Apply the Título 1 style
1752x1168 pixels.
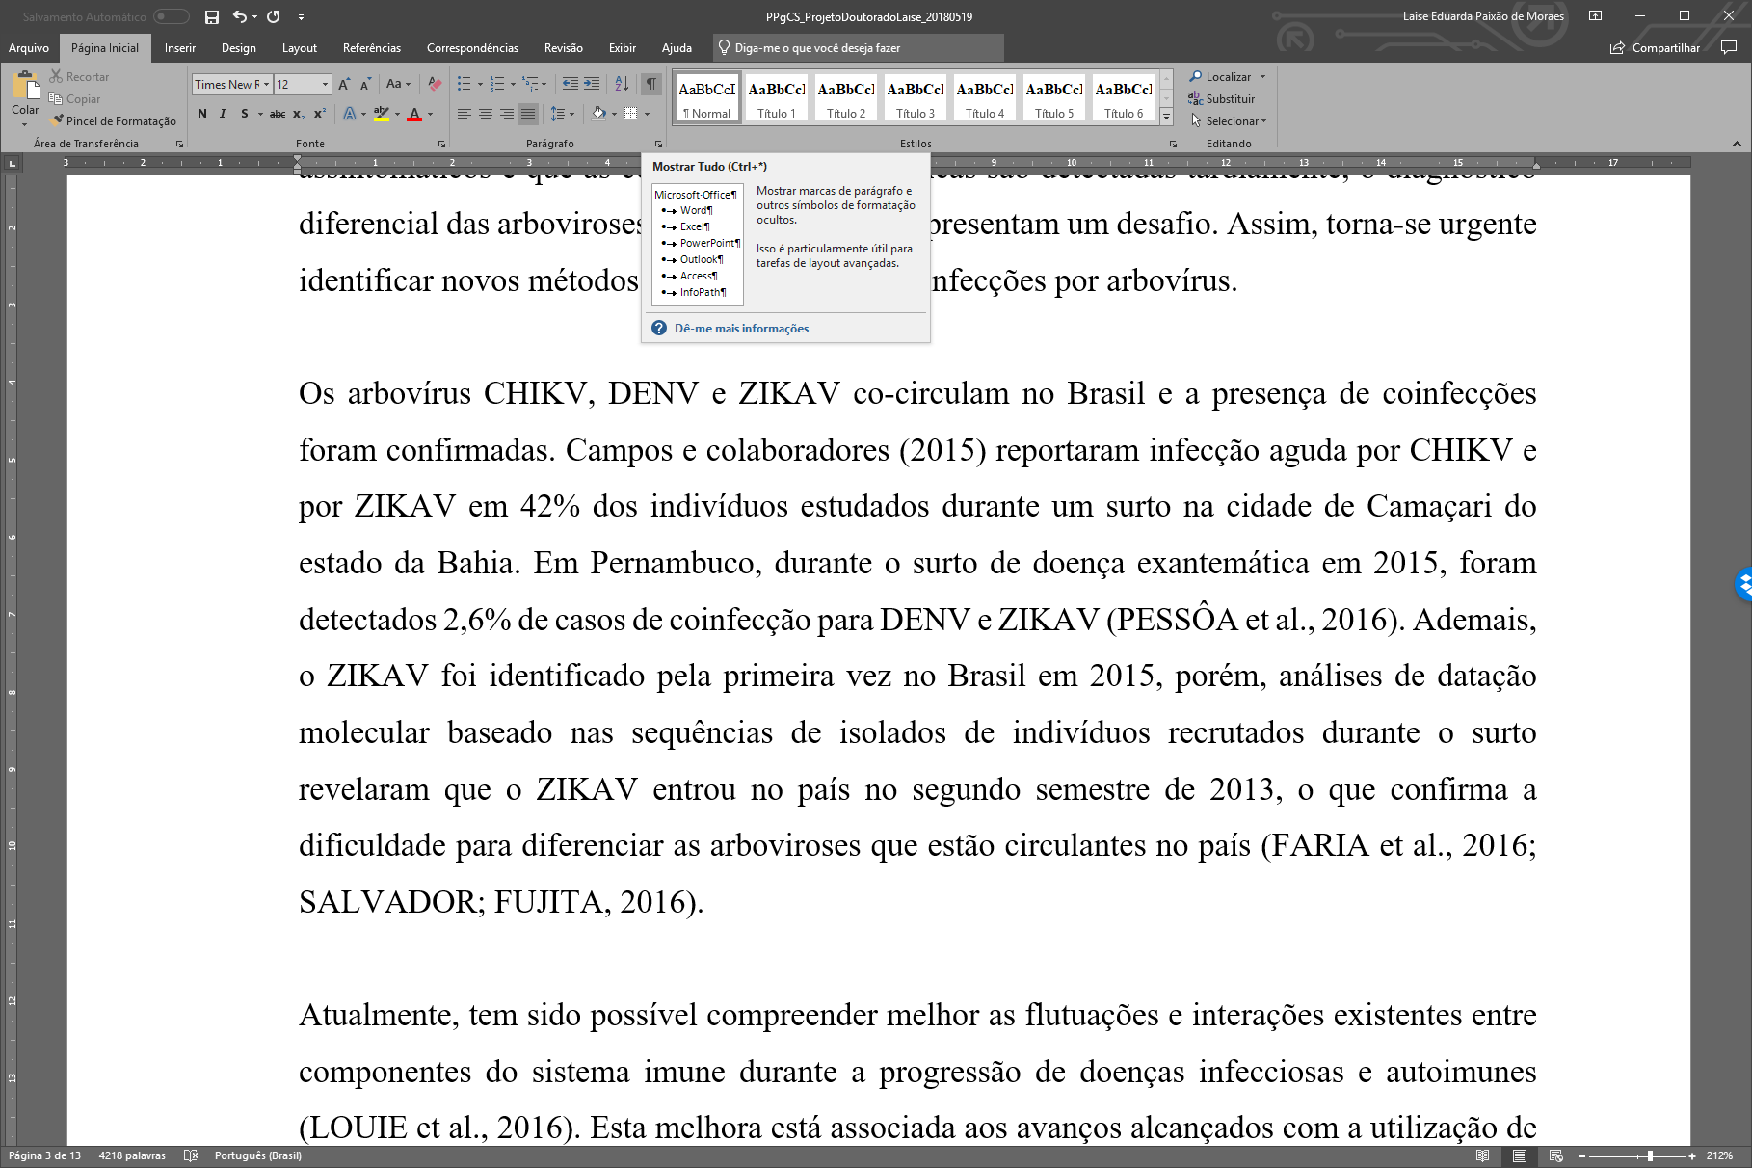777,98
